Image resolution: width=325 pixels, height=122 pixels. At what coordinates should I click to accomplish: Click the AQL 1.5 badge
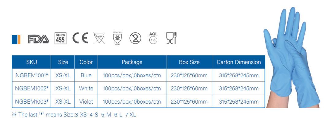pos(153,38)
